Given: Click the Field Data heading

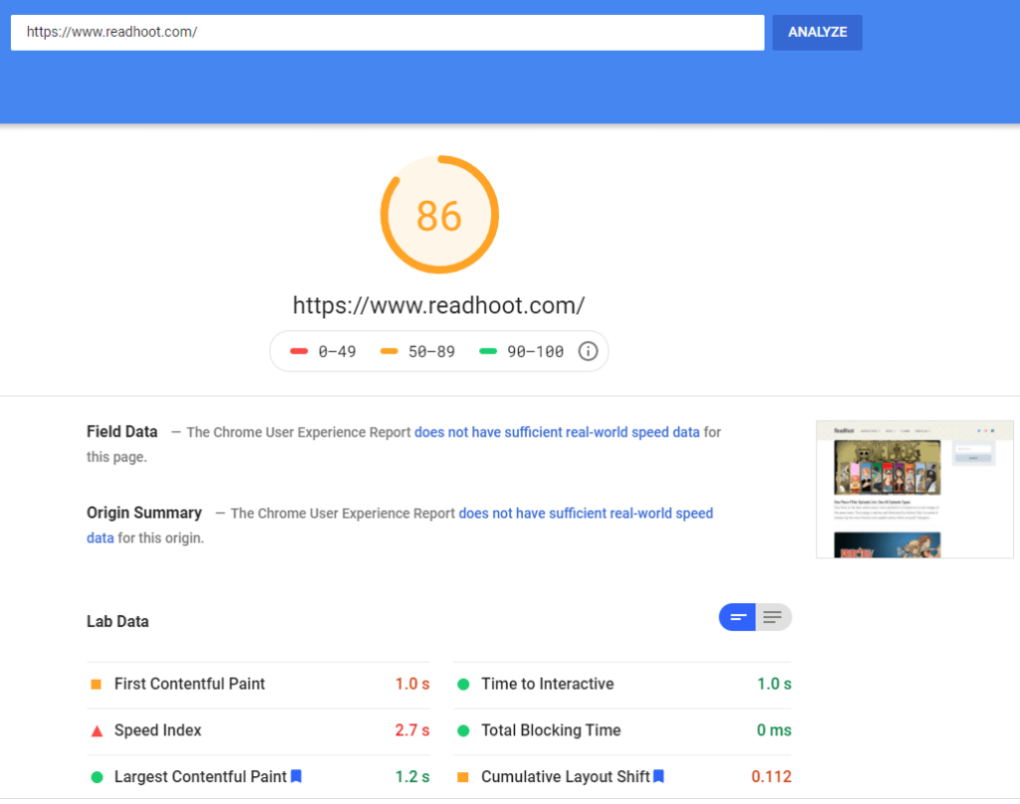Looking at the screenshot, I should point(123,432).
